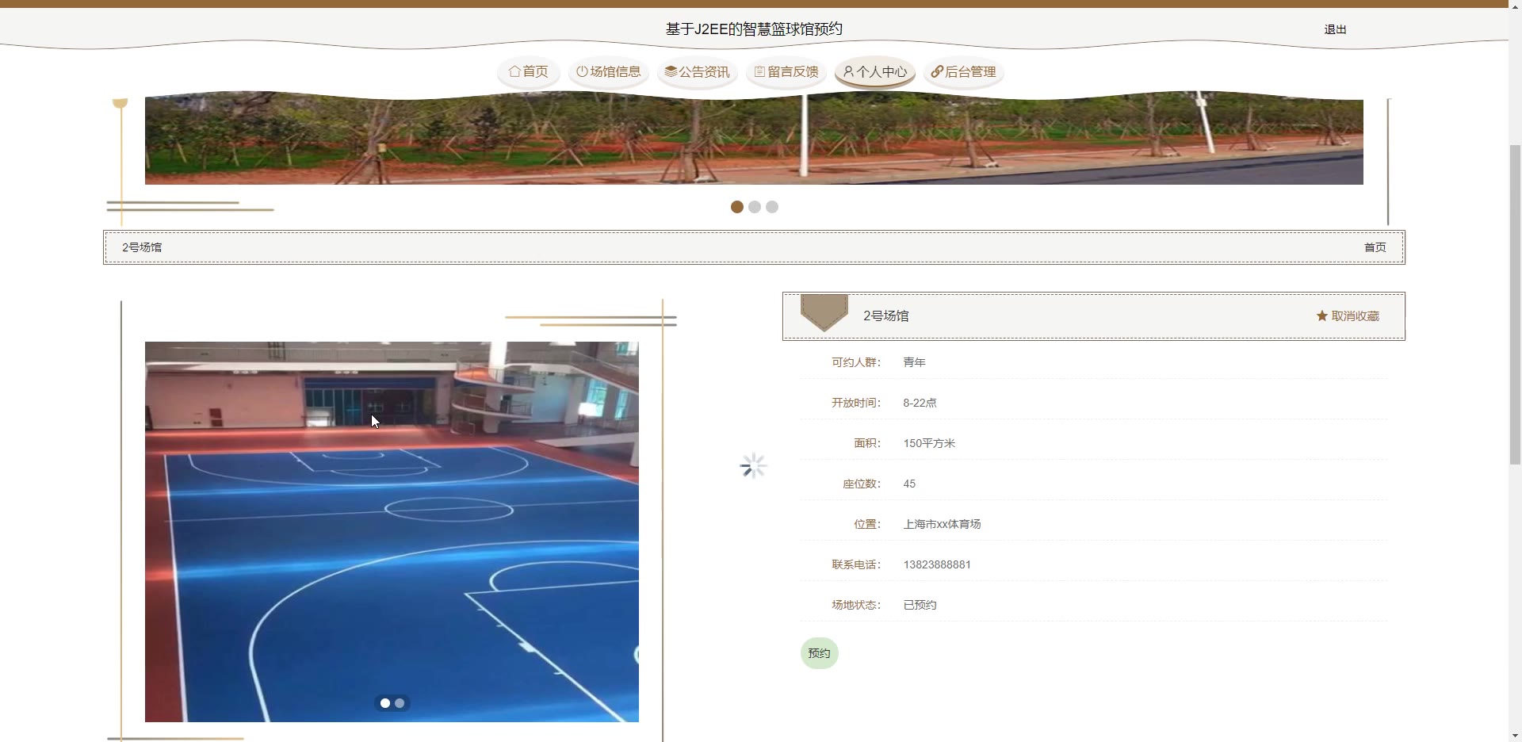Select third banner carousel dot
The width and height of the screenshot is (1522, 742).
pos(772,207)
